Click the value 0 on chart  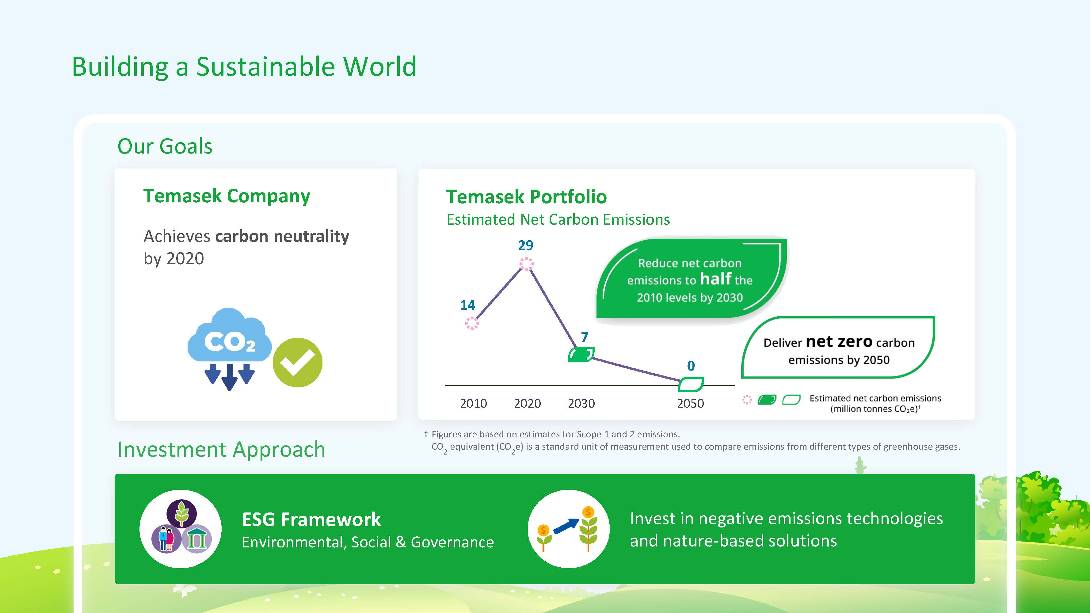click(x=691, y=366)
